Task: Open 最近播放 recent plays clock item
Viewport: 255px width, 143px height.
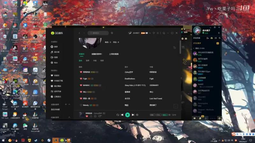Action: point(56,86)
